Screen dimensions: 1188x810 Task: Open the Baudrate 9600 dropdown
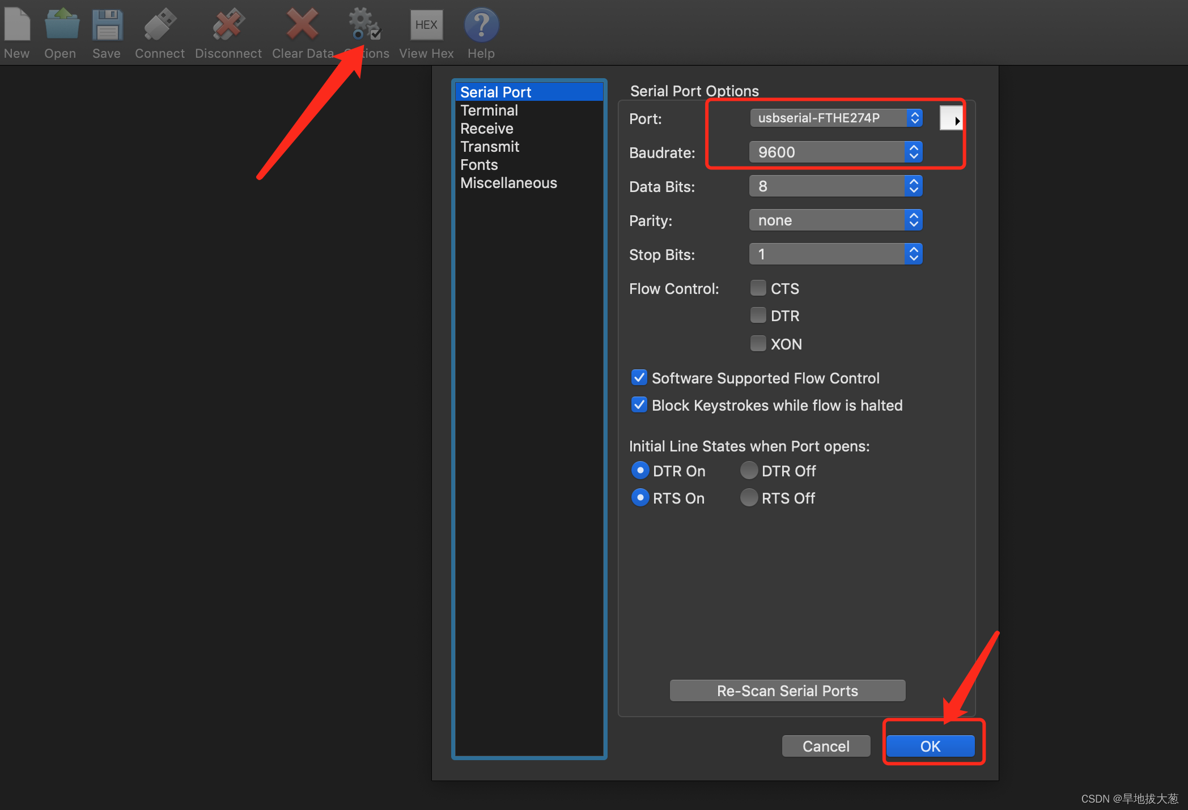[836, 152]
